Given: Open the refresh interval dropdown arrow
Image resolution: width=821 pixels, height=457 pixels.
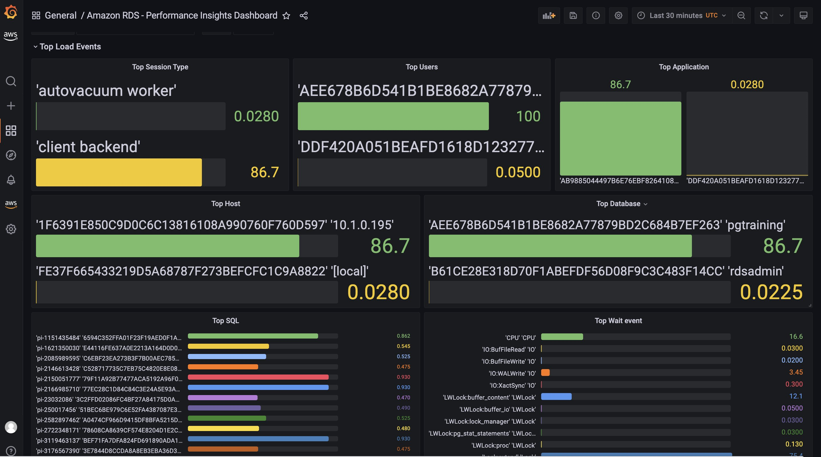Looking at the screenshot, I should click(781, 16).
